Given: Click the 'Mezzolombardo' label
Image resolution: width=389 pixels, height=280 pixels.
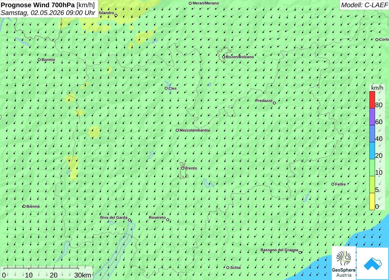Looking at the screenshot, I should pyautogui.click(x=194, y=130).
